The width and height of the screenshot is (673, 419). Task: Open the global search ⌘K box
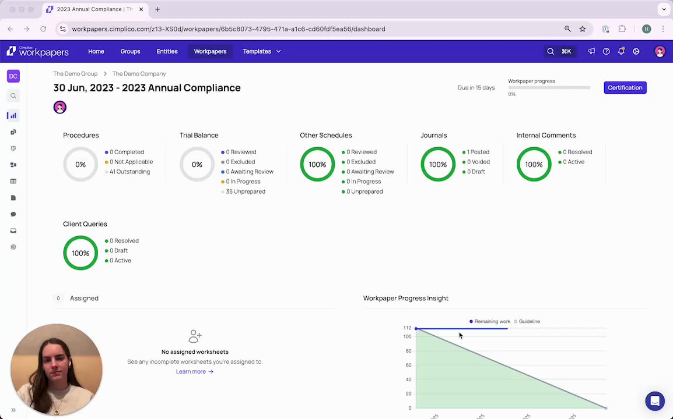tap(559, 51)
